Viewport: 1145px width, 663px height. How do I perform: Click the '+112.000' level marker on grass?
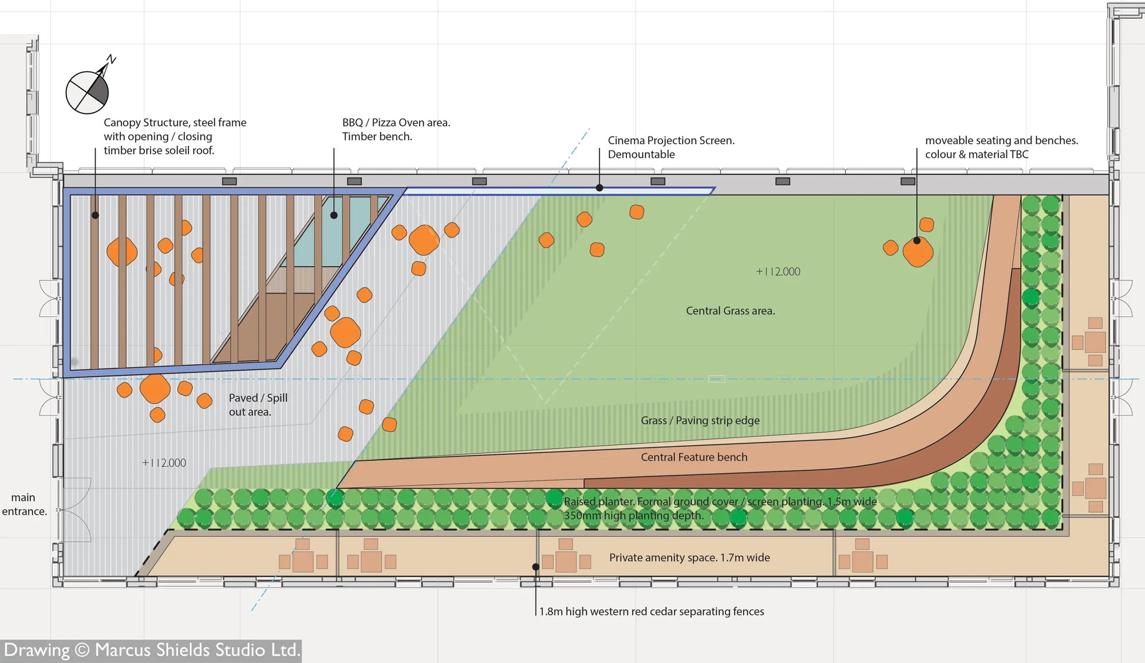click(x=778, y=272)
